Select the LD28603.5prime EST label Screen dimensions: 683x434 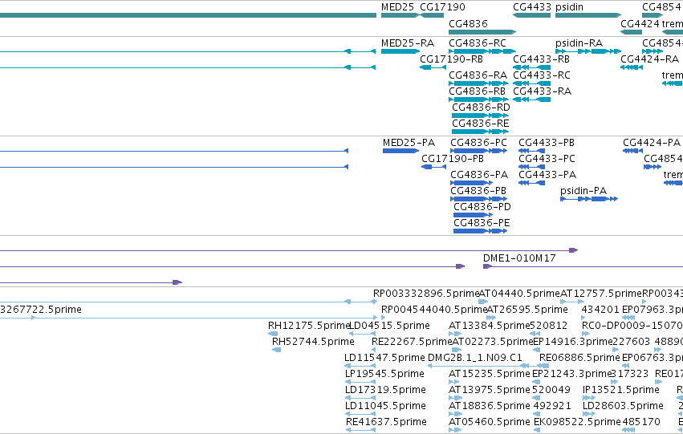(x=623, y=407)
